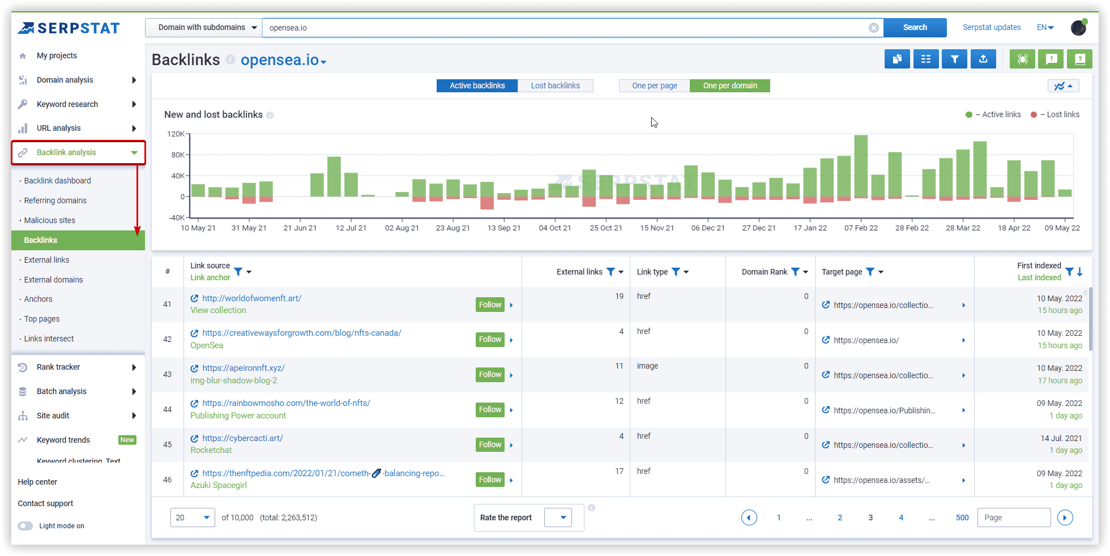The height and width of the screenshot is (556, 1110).
Task: Click the column view toolbar icon
Action: (x=926, y=59)
